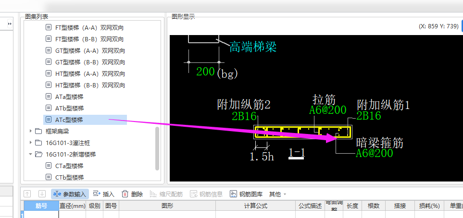
Task: Click the 钢筋信息 toolbar button
Action: coord(206,194)
